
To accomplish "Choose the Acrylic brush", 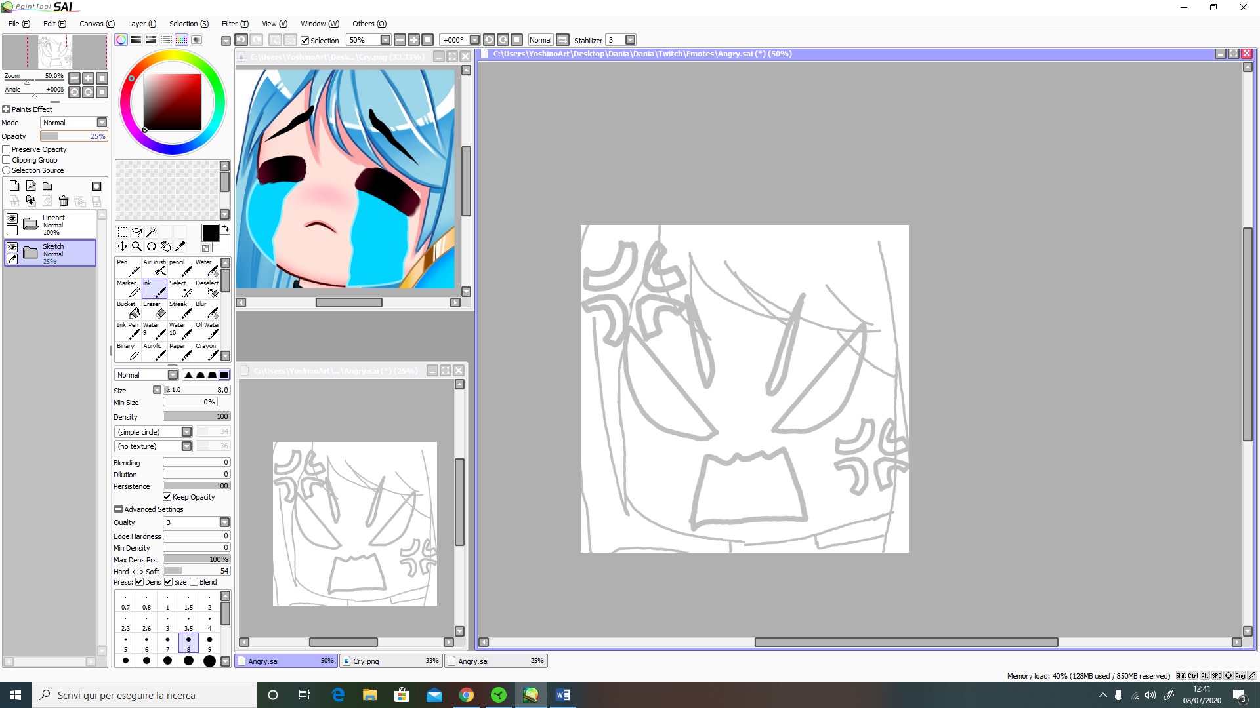I will coord(154,351).
